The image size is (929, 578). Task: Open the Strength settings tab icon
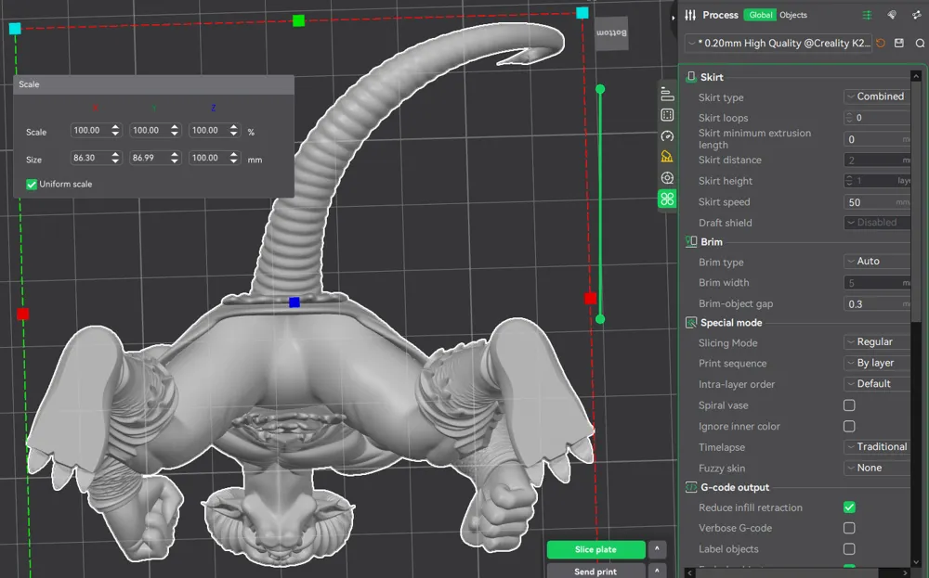pos(667,115)
